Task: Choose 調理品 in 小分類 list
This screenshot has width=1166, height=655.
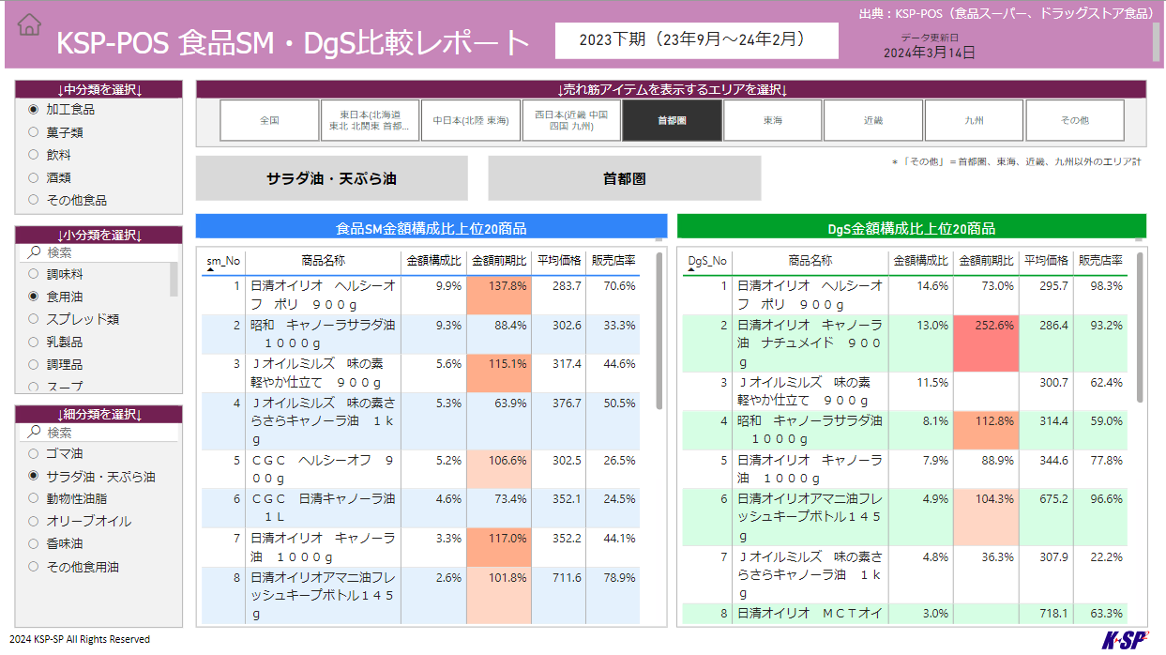Action: (x=34, y=364)
